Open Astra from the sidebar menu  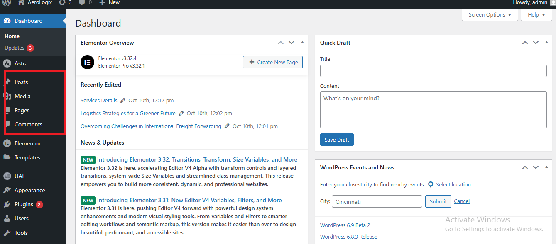[x=21, y=63]
